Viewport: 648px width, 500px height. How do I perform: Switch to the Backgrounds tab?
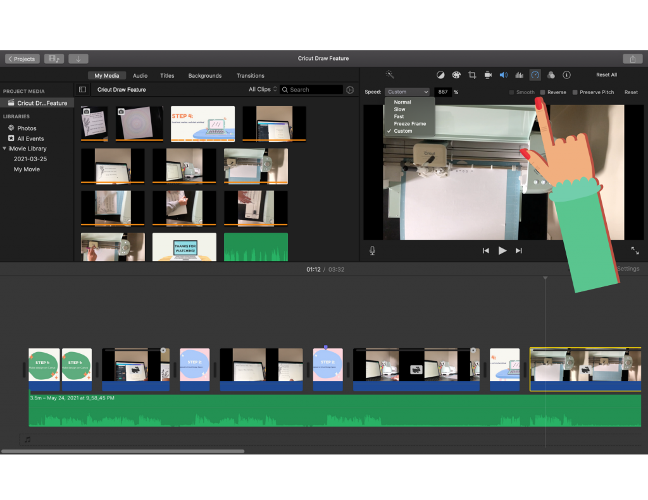(x=205, y=76)
